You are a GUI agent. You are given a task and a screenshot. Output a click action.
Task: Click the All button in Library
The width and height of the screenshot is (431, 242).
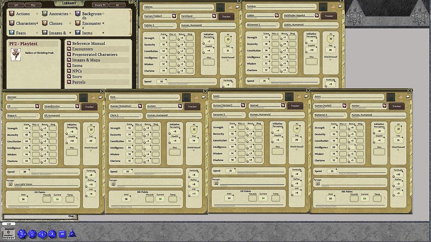(117, 5)
